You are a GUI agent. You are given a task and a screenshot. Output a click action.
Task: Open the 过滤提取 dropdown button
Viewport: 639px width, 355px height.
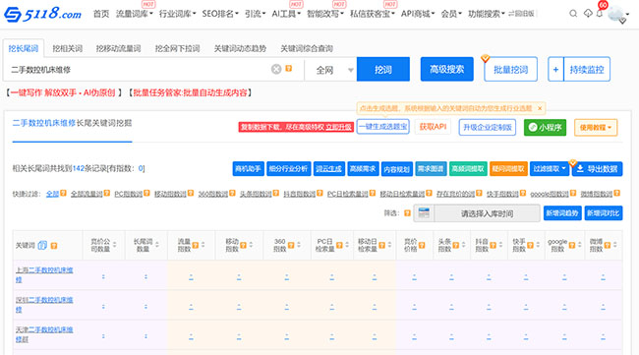550,169
